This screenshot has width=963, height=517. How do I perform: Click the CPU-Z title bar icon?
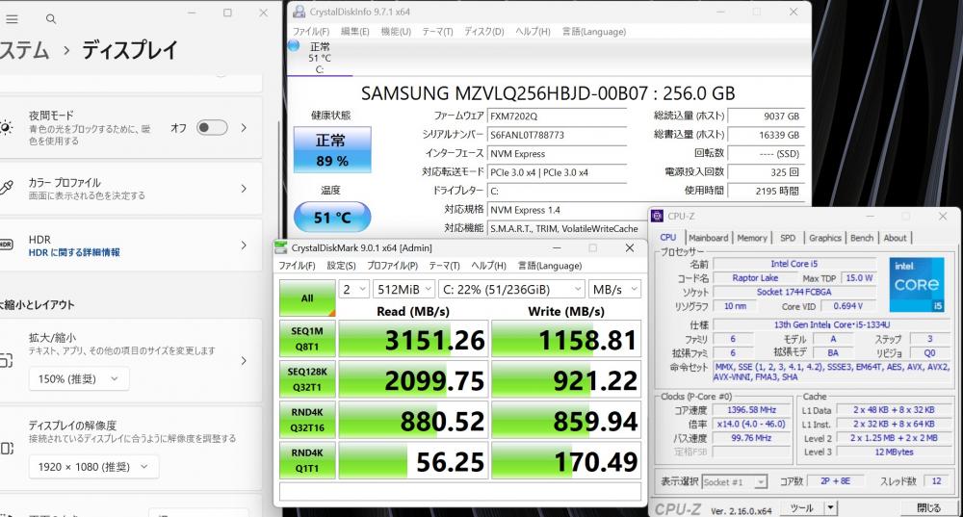(x=657, y=216)
